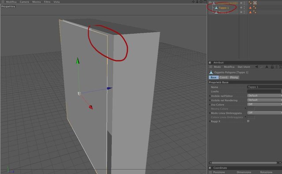This screenshot has height=174, width=282.
Task: Open the Camere menu
Action: click(x=25, y=2)
